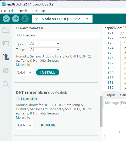Screen dimensions: 126x141
Task: Click the Type: label
Action: [20, 44]
